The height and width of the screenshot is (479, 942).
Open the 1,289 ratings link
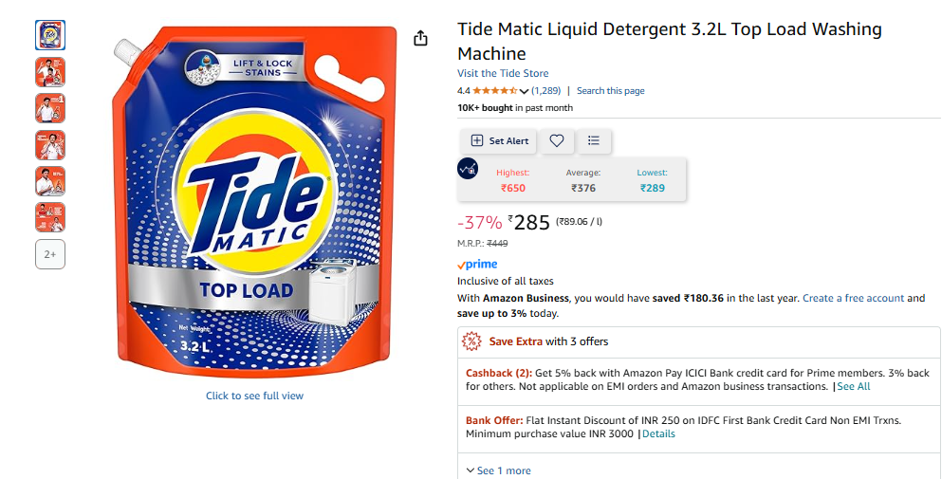click(x=546, y=91)
